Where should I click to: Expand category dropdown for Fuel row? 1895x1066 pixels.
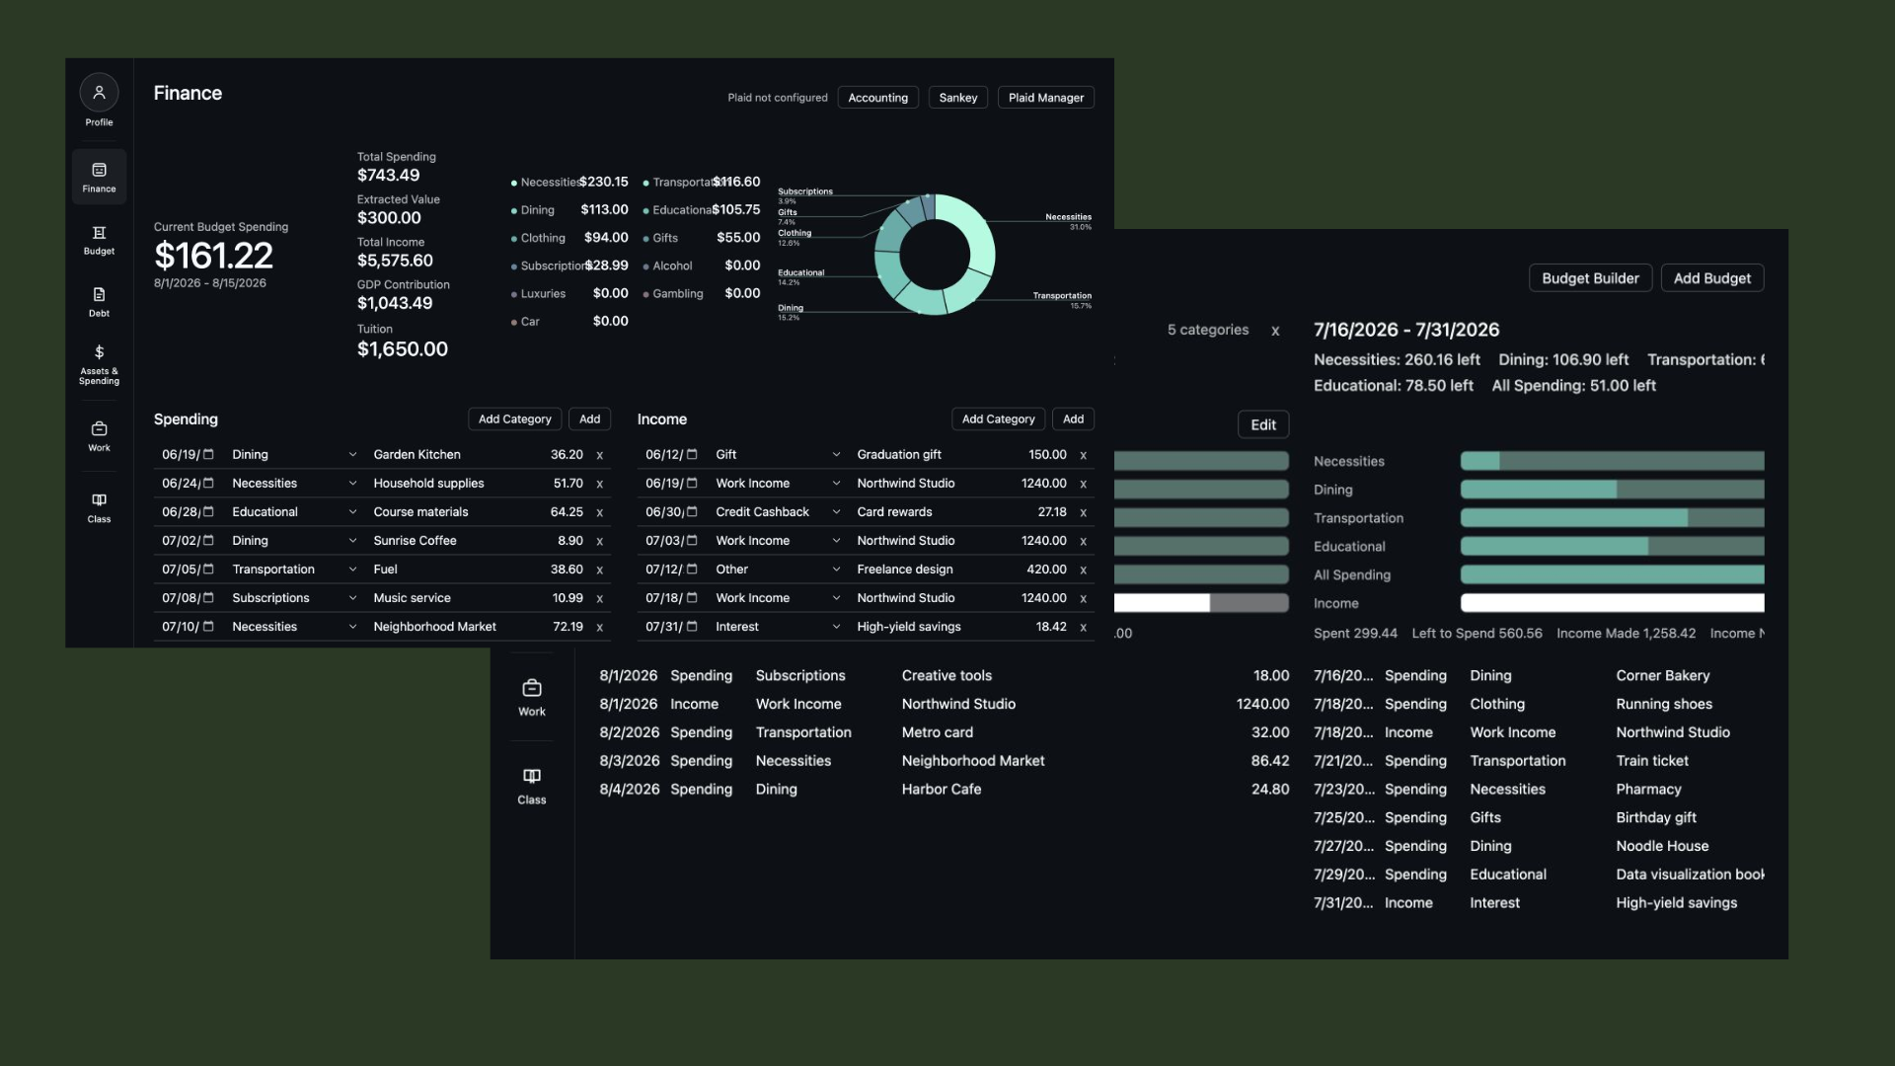click(x=352, y=569)
